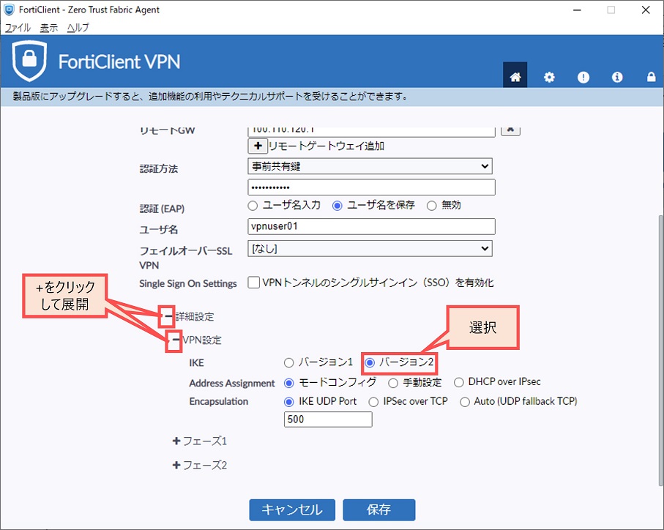
Task: Open settings via gear icon
Action: click(x=549, y=77)
